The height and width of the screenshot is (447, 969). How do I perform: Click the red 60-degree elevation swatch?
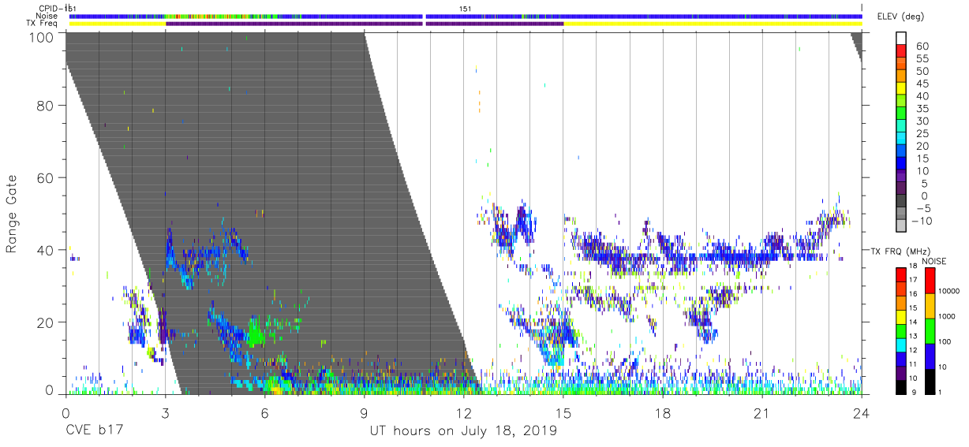(x=901, y=50)
